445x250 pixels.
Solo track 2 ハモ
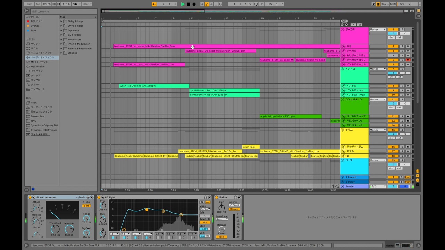click(x=402, y=46)
